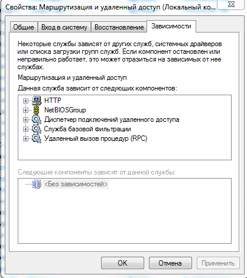
Task: Click gear icon of Служба базовой фильтрации
Action: click(37, 129)
